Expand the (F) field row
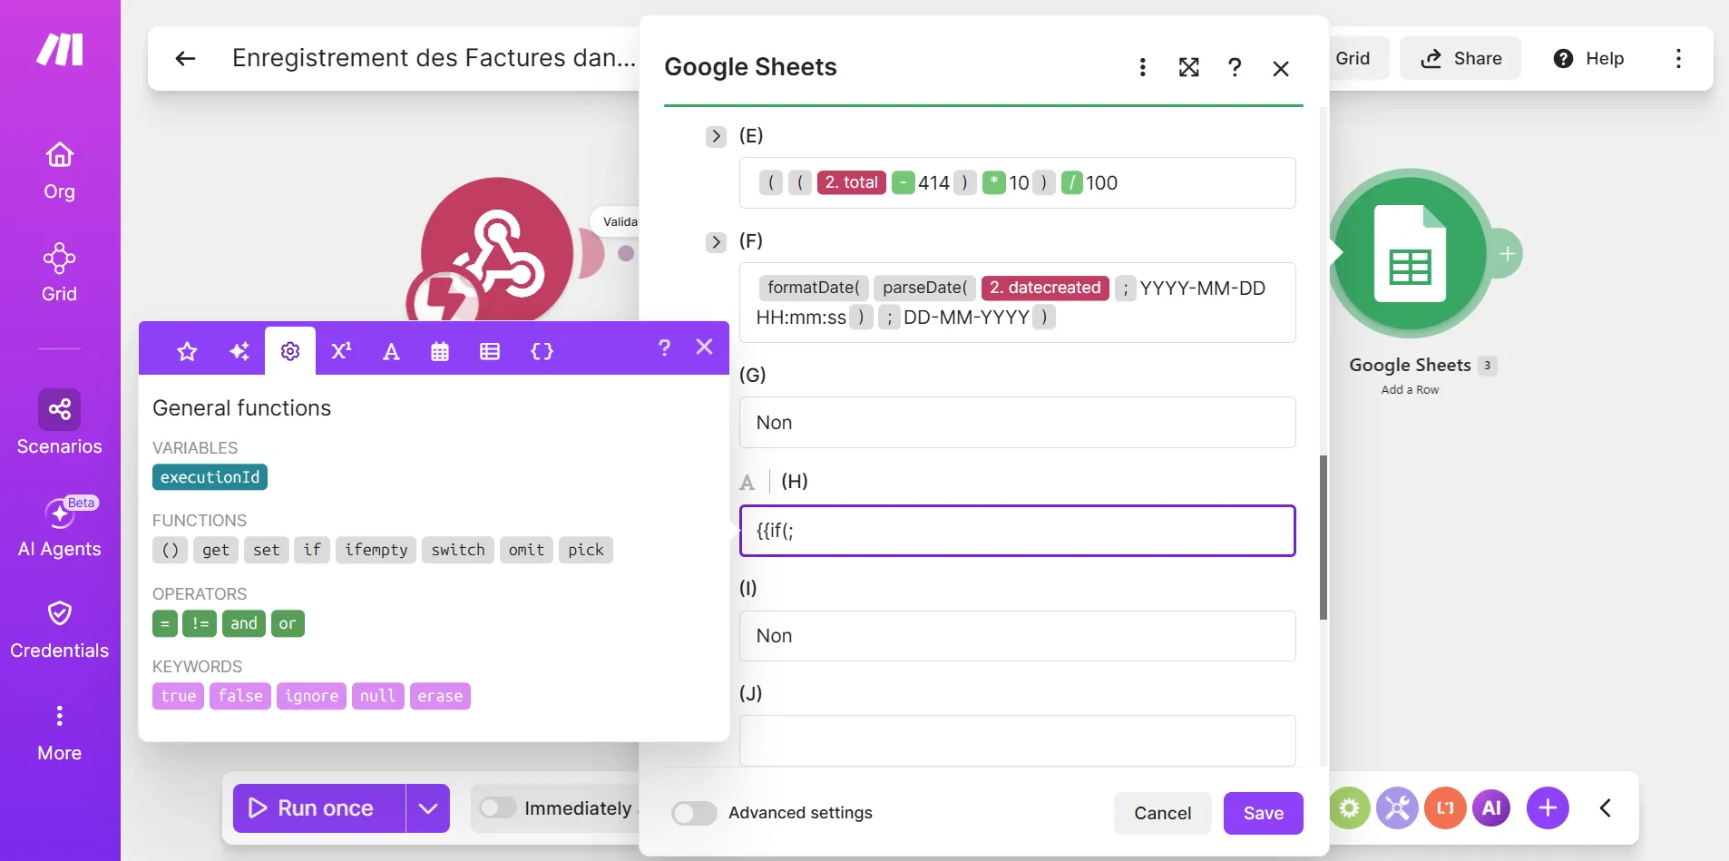Screen dimensions: 1729x861 716,242
